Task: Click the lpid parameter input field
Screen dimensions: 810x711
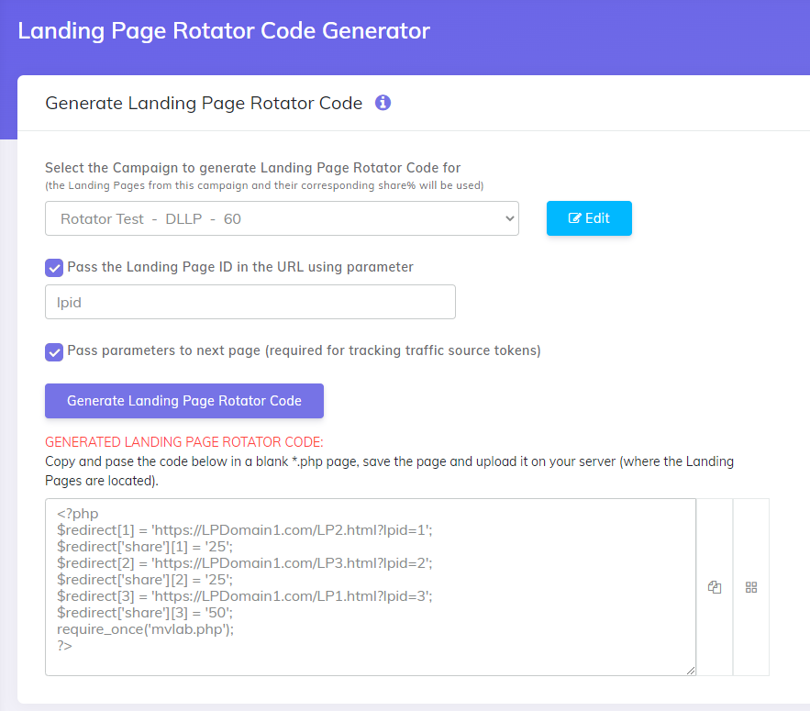Action: 250,301
